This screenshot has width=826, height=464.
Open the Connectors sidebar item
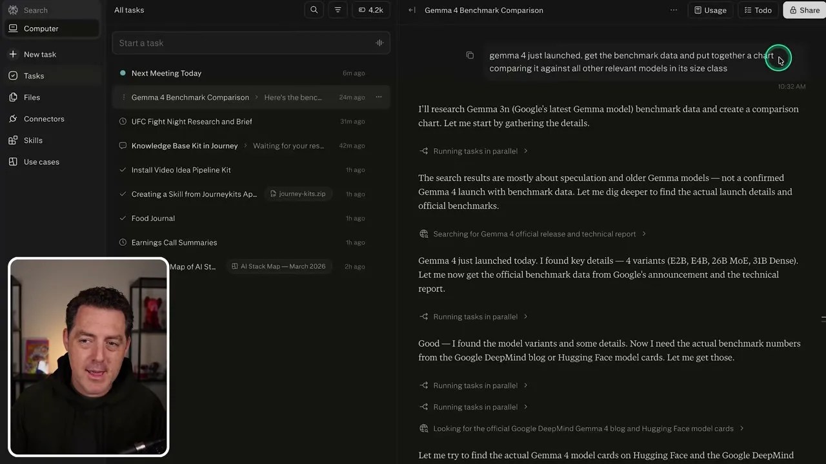[x=44, y=119]
